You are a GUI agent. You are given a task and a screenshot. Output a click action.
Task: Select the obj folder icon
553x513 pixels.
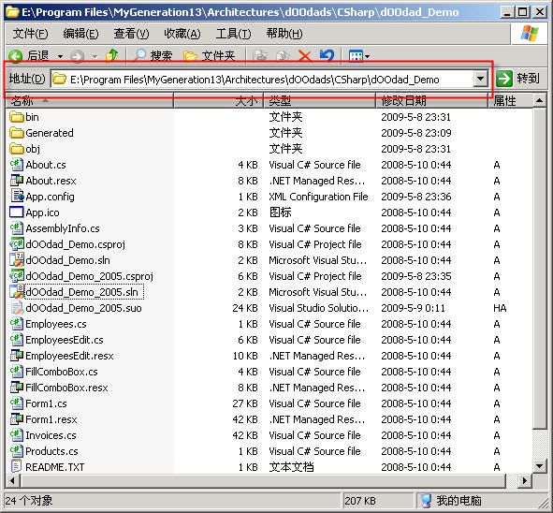pyautogui.click(x=17, y=149)
